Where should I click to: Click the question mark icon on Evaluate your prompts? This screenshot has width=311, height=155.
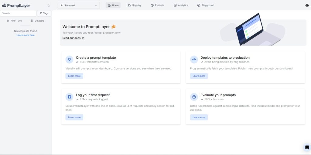194,97
